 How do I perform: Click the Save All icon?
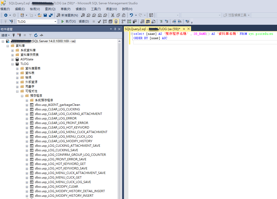coord(51,15)
